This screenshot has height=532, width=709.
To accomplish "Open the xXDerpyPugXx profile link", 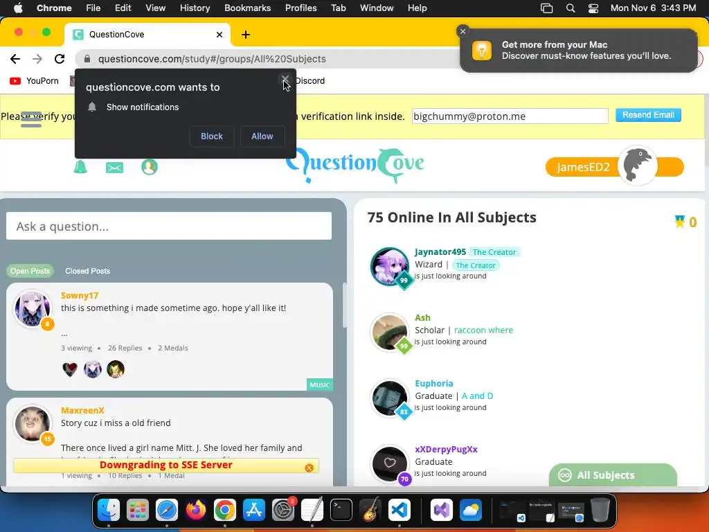I will pos(447,449).
